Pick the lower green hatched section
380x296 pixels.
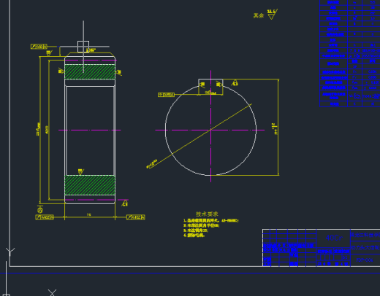90,185
